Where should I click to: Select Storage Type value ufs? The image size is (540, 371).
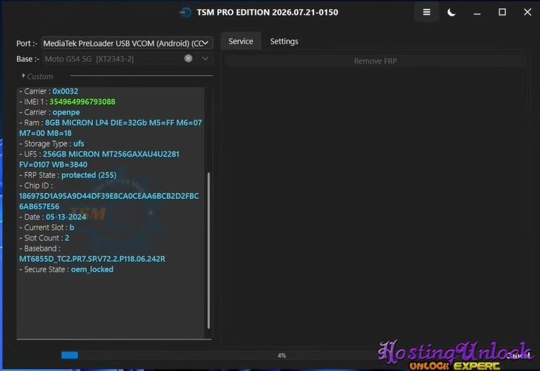pyautogui.click(x=79, y=143)
